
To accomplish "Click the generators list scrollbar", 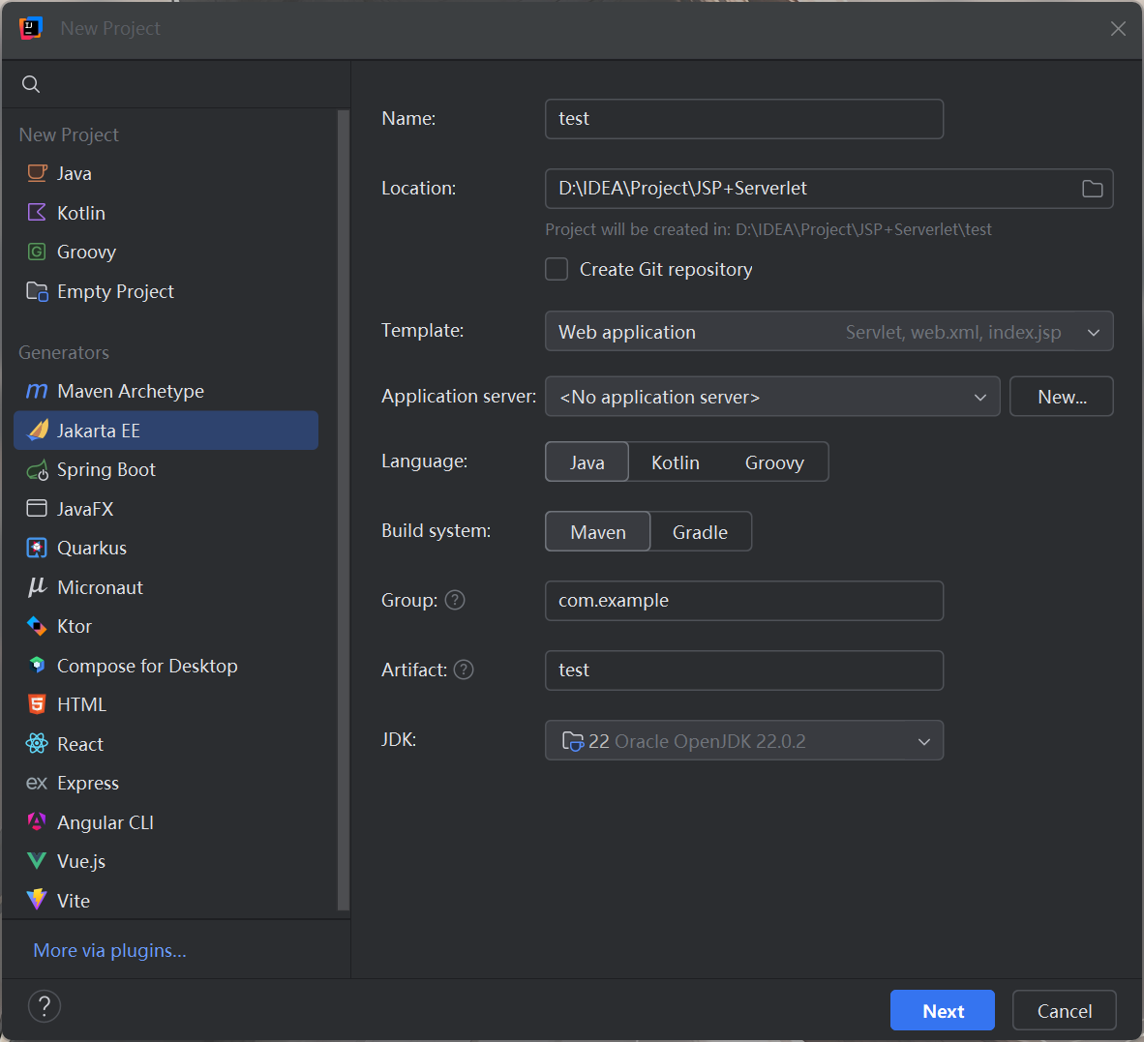I will [x=344, y=511].
